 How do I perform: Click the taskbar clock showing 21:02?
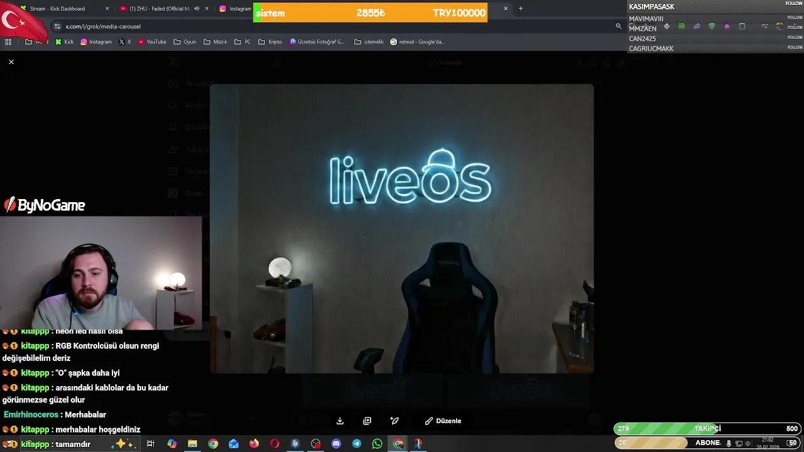(767, 443)
